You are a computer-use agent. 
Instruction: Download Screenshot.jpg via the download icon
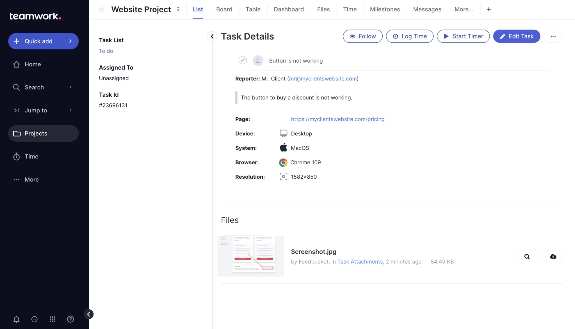point(553,256)
